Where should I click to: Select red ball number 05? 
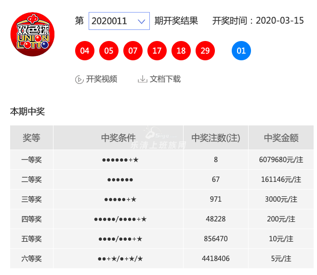(109, 51)
